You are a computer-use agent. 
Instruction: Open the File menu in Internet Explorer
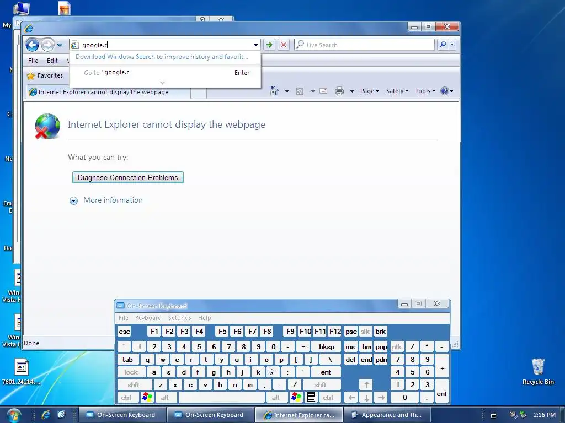point(33,61)
